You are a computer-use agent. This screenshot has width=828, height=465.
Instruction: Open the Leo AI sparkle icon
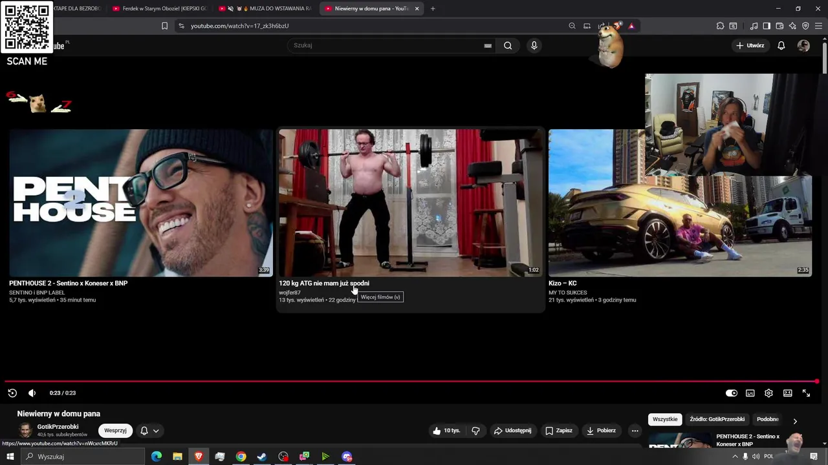pos(792,26)
